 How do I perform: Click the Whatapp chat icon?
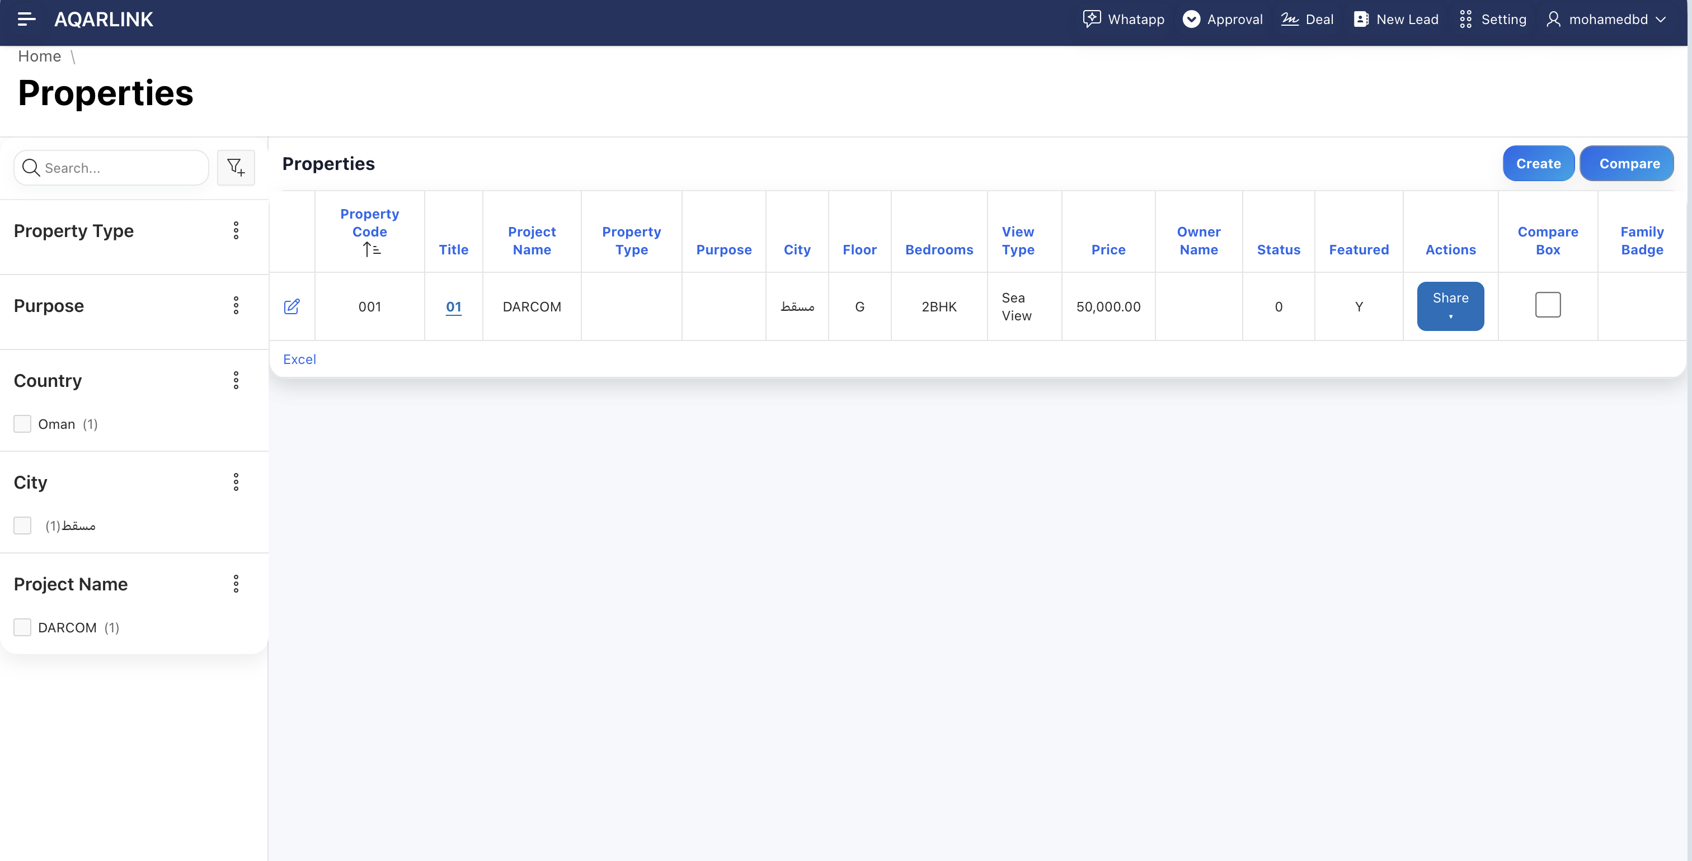click(x=1091, y=19)
